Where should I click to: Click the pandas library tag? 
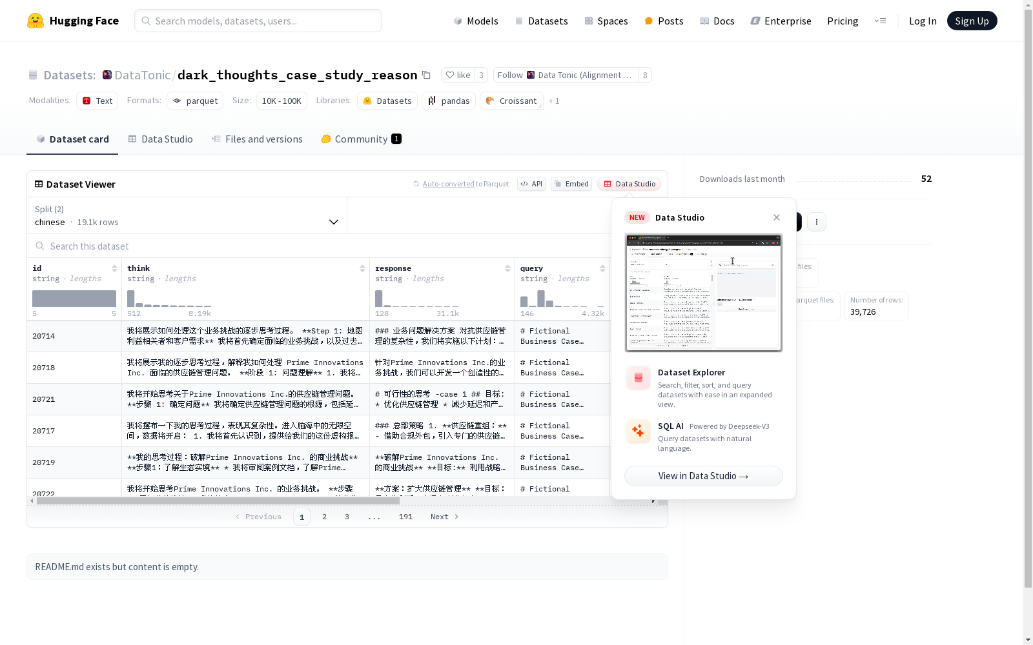coord(449,101)
